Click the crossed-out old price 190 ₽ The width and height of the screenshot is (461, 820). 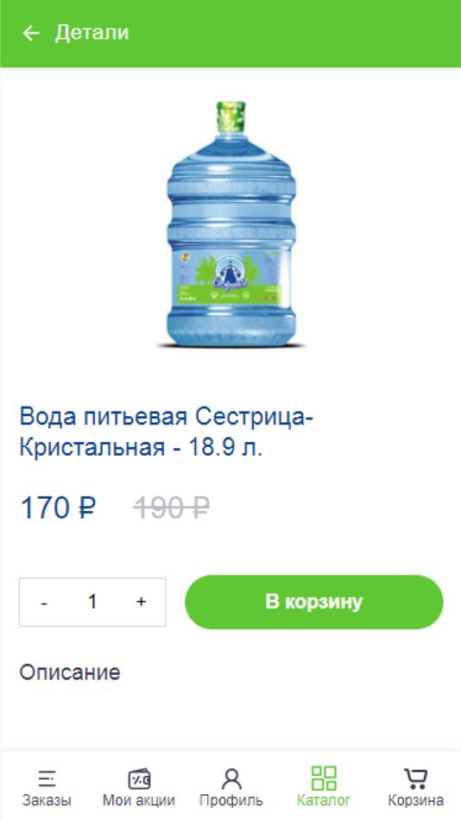[x=172, y=508]
